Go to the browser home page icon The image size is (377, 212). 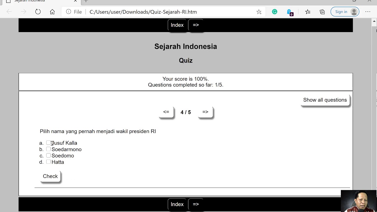52,12
